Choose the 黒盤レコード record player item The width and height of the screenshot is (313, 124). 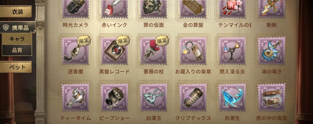115,51
